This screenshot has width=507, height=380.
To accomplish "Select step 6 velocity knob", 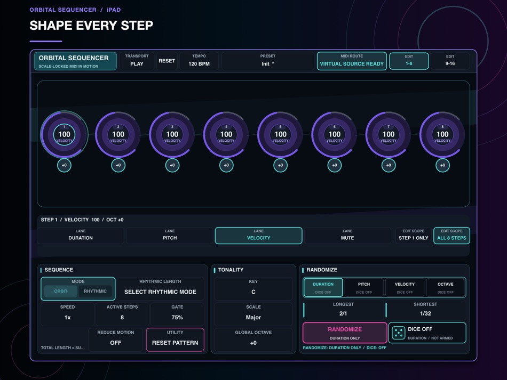I will [334, 134].
